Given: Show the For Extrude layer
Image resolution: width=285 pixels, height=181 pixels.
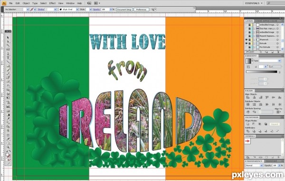Looking at the screenshot, I should coord(247,47).
